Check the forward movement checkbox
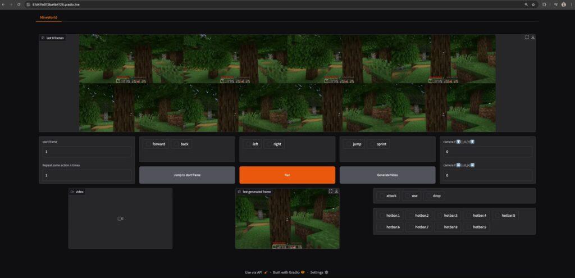 pyautogui.click(x=148, y=144)
